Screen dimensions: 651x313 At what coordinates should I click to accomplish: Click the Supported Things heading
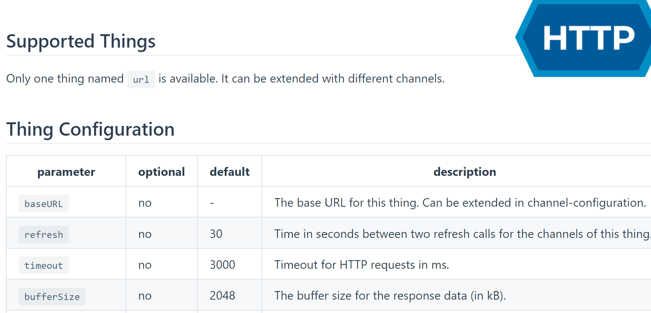click(81, 41)
